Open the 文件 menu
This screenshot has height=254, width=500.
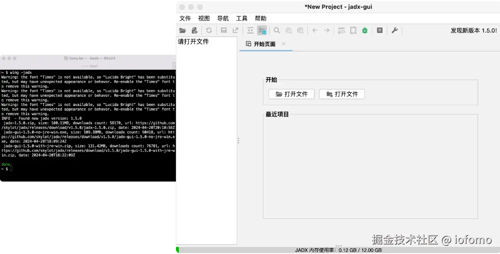coord(185,19)
